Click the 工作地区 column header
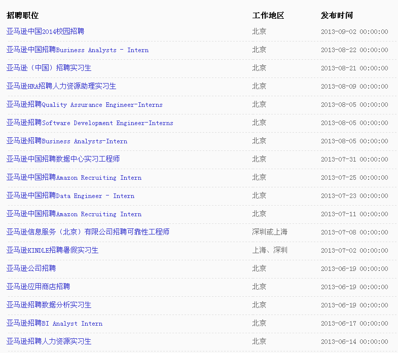The image size is (398, 353). click(268, 15)
